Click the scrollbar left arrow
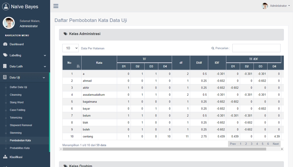 [61, 149]
